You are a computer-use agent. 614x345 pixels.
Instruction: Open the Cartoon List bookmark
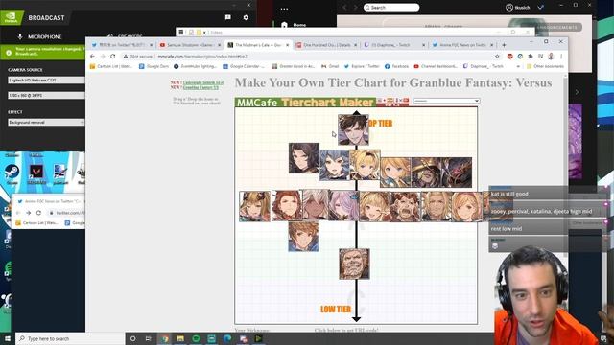click(x=111, y=66)
